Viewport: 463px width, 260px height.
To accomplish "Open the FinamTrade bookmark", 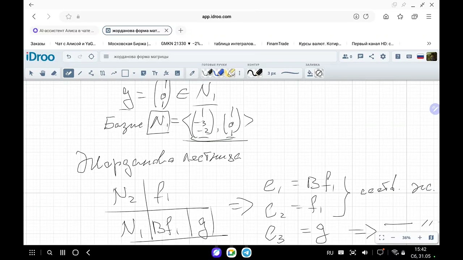I will click(278, 44).
